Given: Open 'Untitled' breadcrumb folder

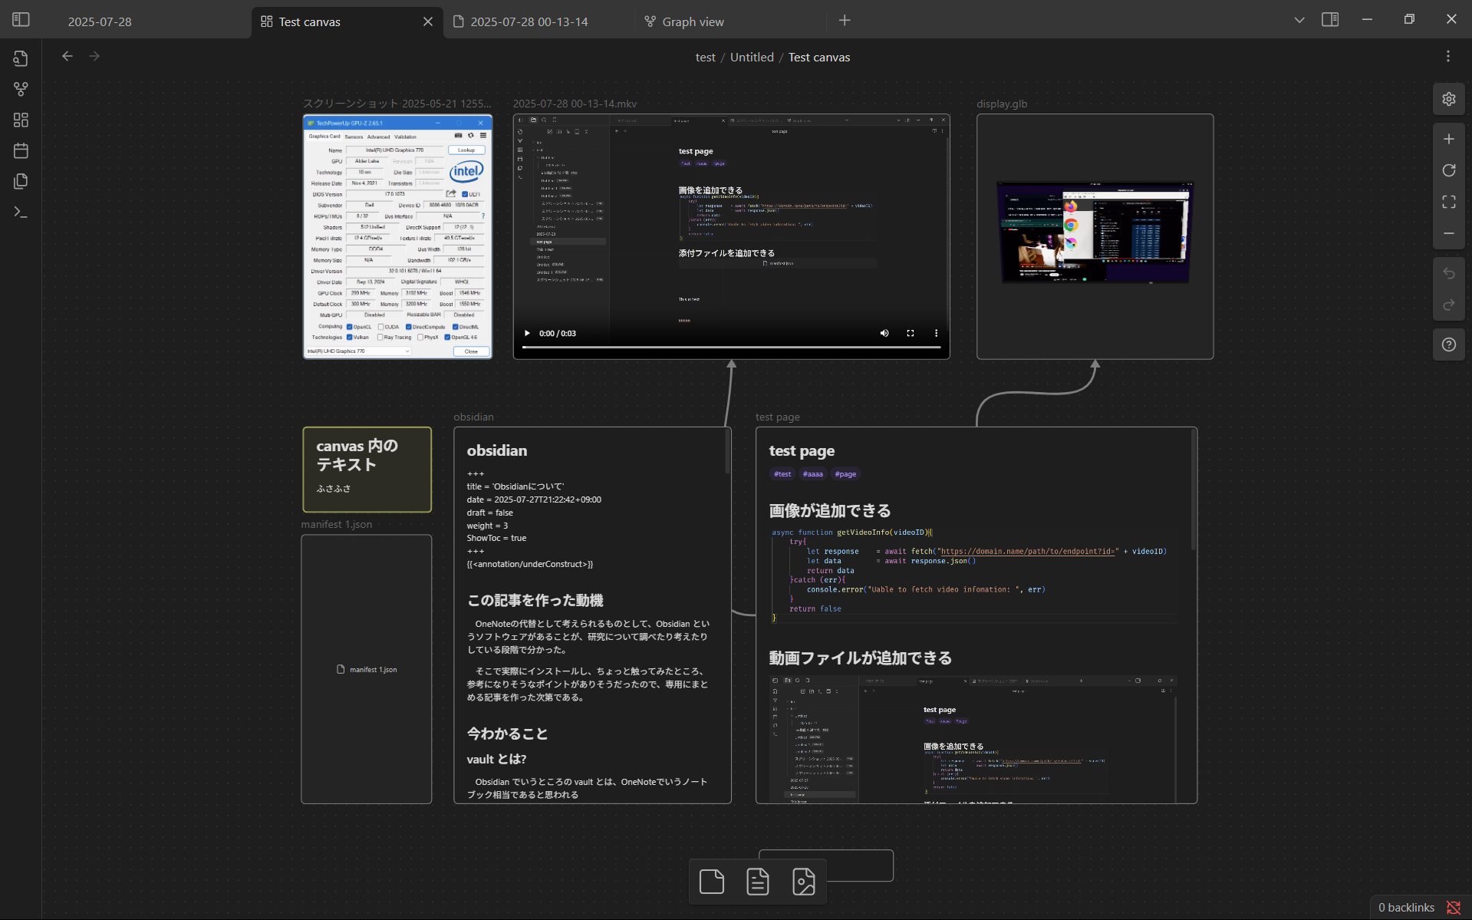Looking at the screenshot, I should 752,57.
